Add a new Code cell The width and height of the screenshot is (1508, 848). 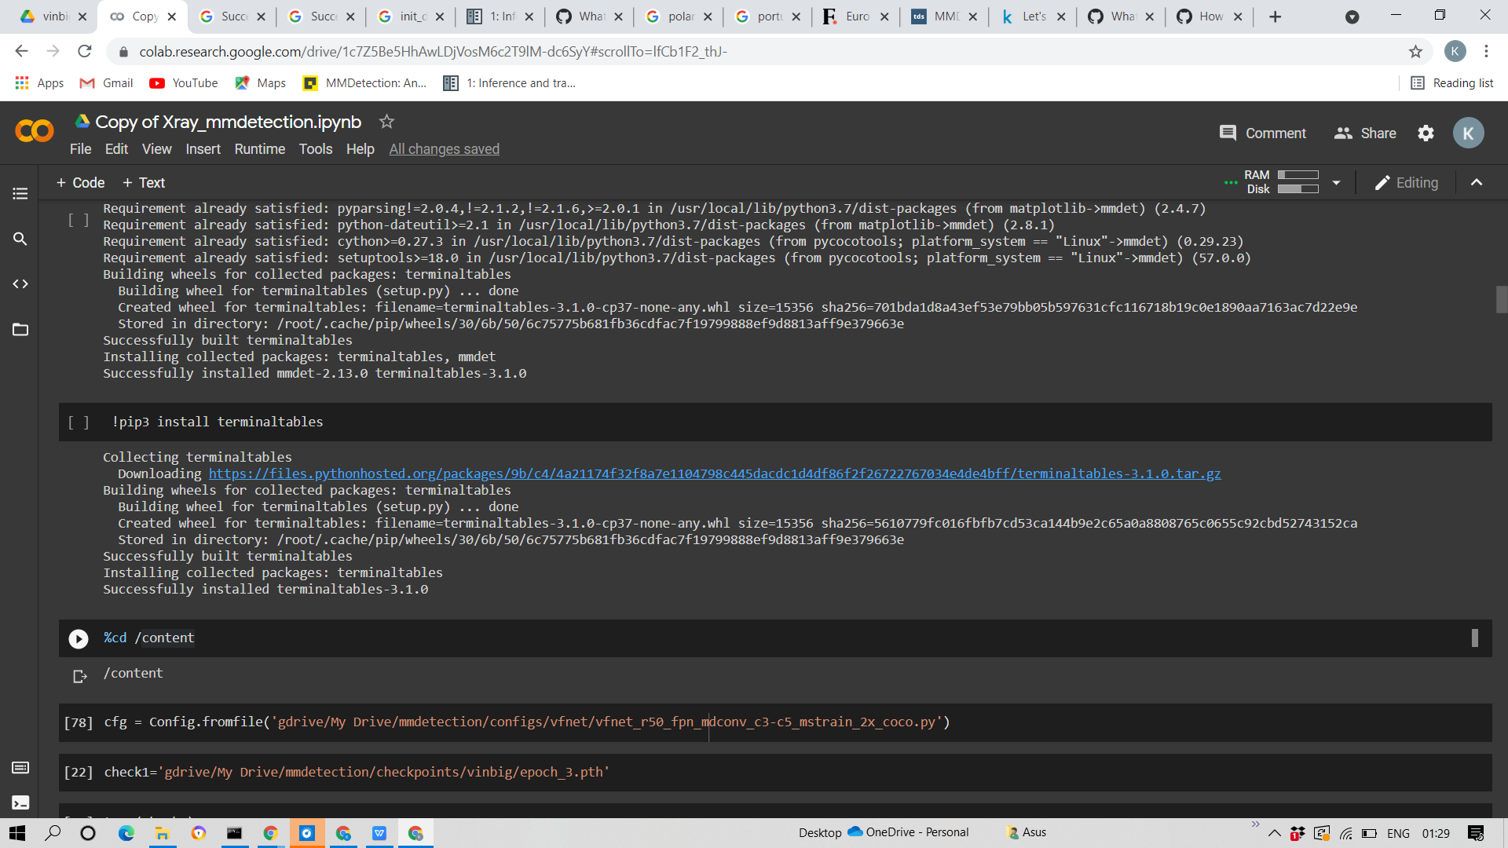pos(80,182)
